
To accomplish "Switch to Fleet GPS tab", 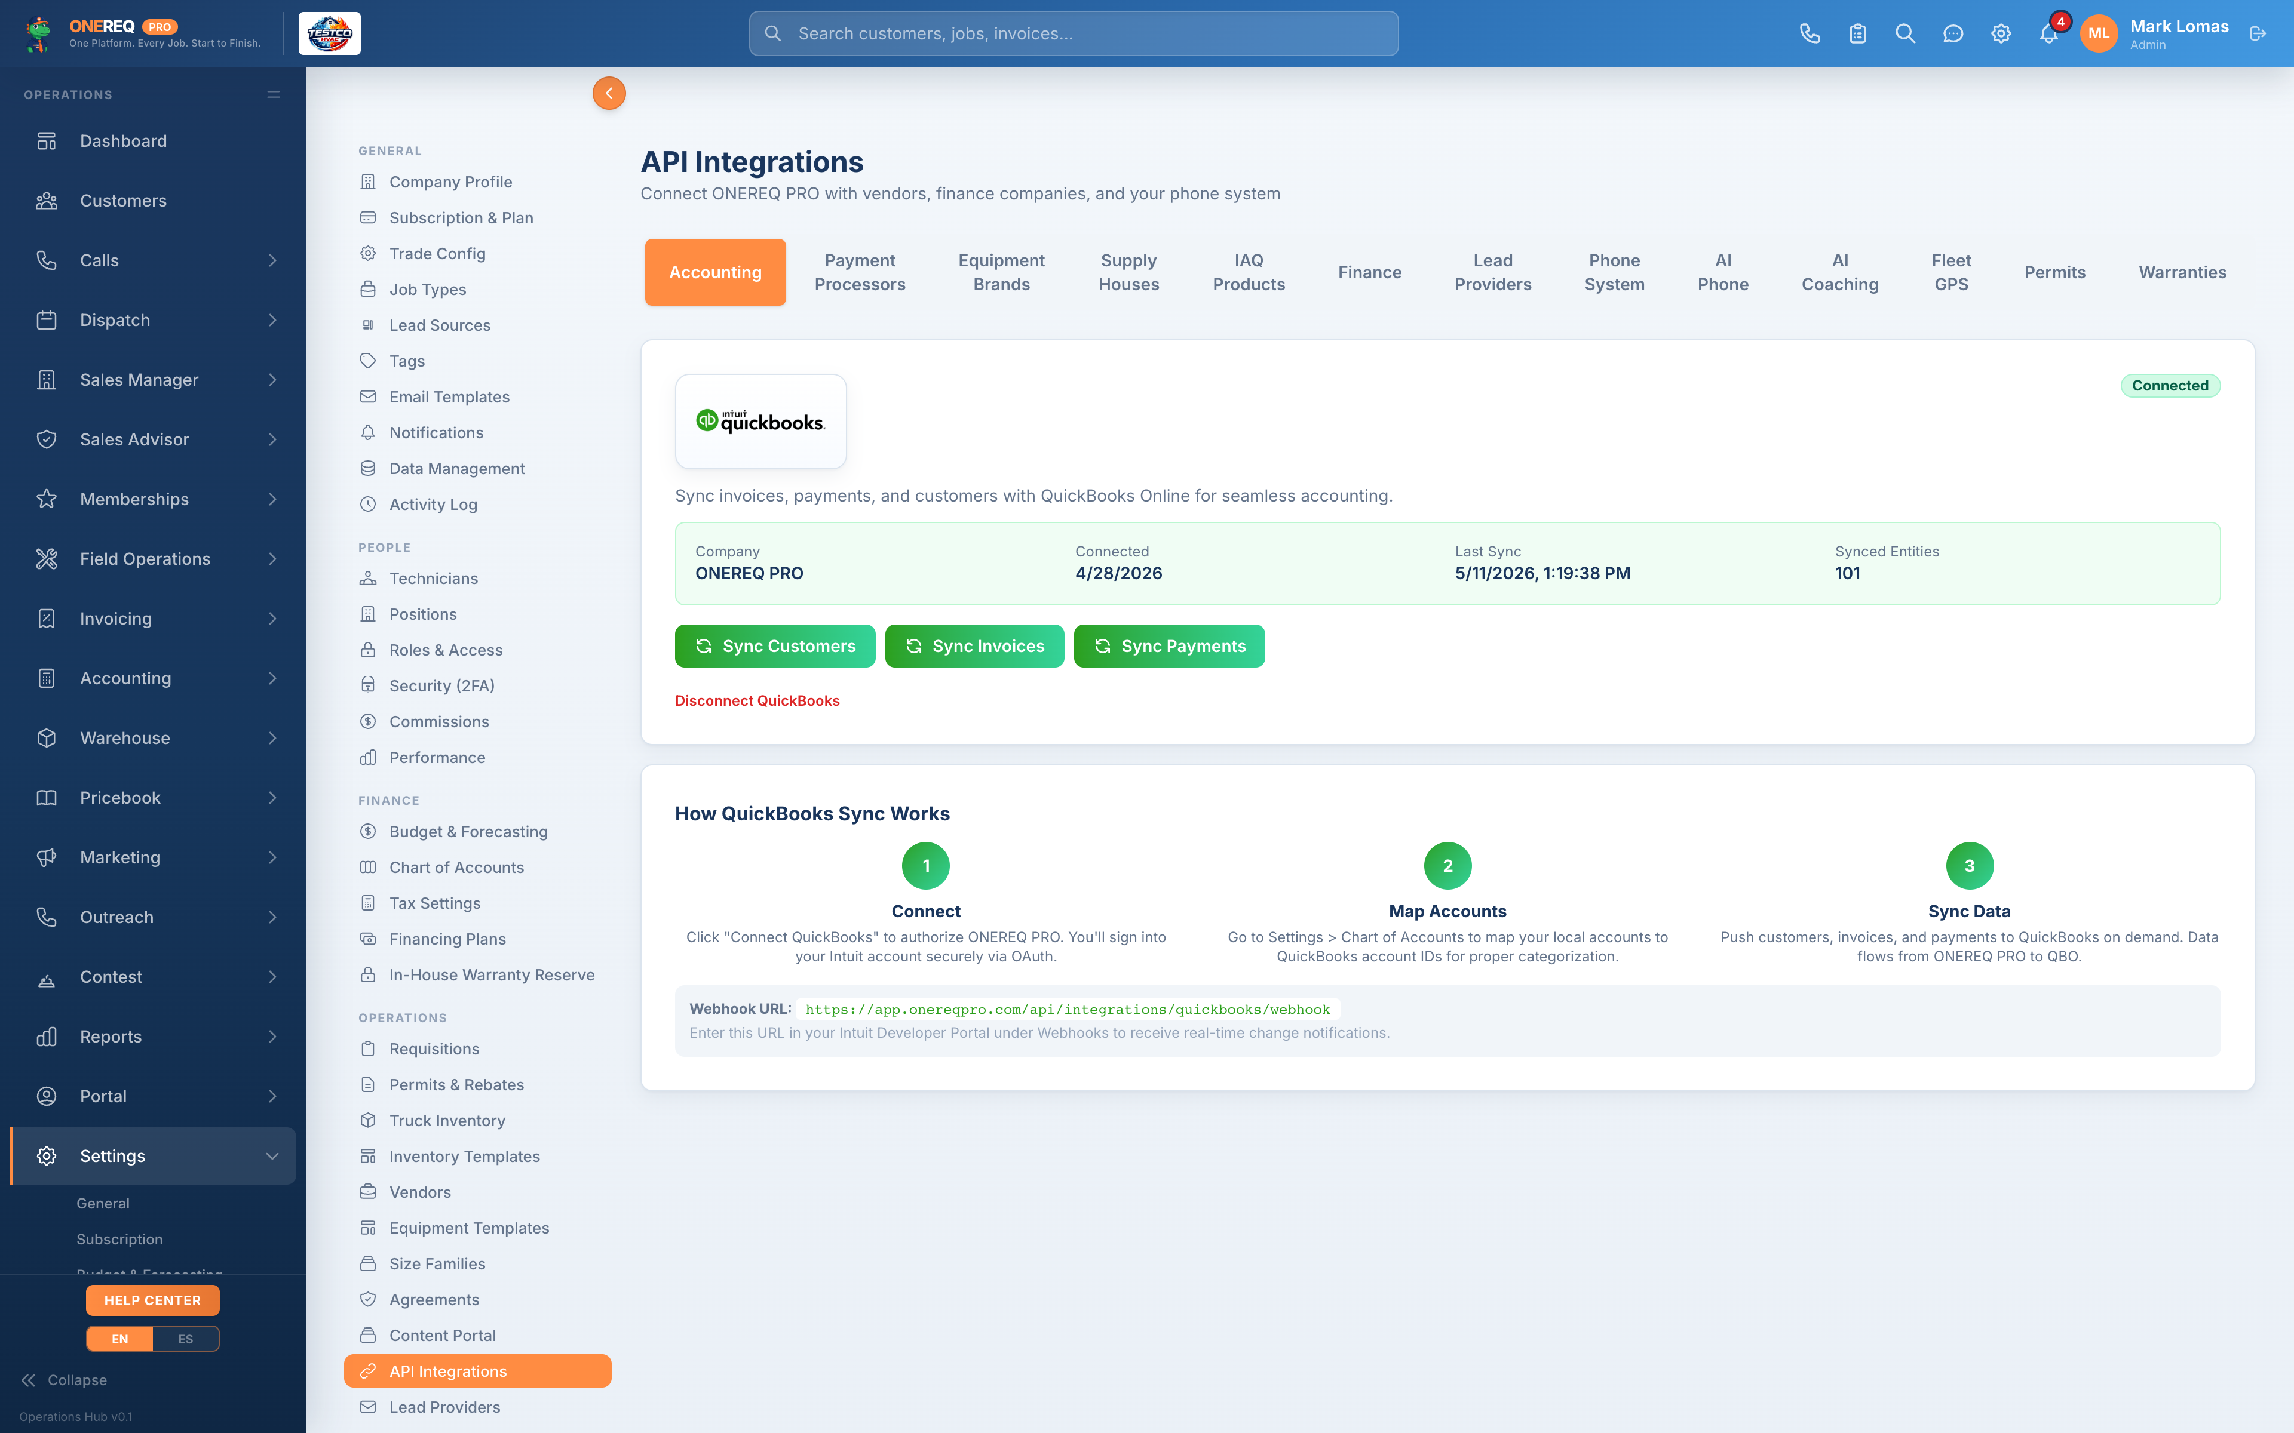I will point(1951,272).
